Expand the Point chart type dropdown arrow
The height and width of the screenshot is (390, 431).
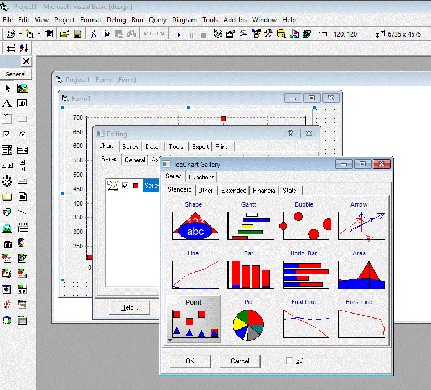[x=170, y=340]
